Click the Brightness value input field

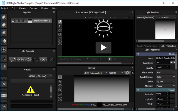162,63
